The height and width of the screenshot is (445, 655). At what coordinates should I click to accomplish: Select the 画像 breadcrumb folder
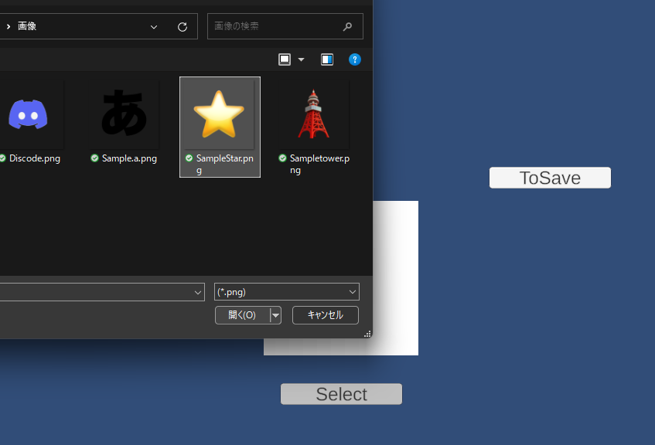point(27,26)
